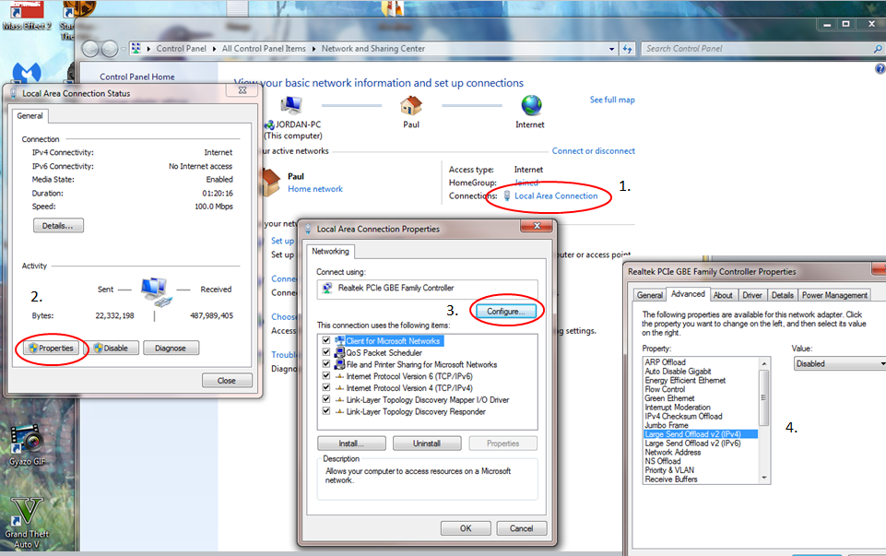Click Control Panel Home link
This screenshot has height=556, width=886.
[137, 77]
